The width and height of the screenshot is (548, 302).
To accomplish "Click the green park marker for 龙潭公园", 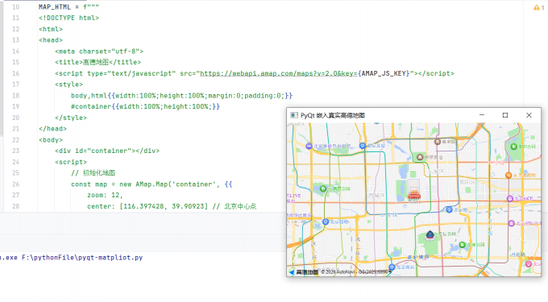I will pos(462,245).
